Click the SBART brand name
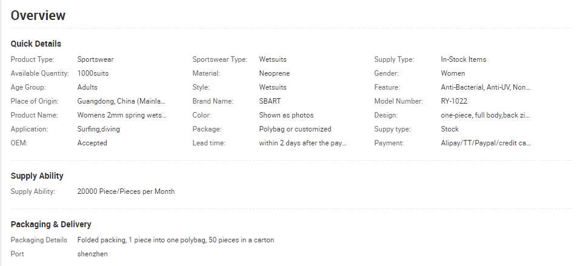 point(270,101)
